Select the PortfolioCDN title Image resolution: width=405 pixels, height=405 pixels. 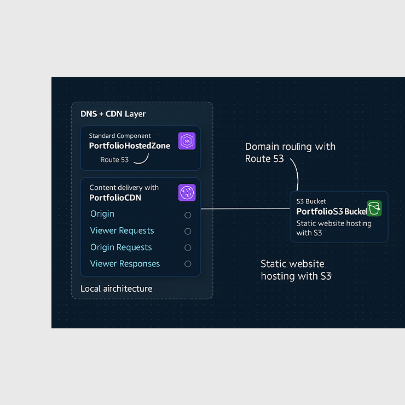tap(115, 198)
